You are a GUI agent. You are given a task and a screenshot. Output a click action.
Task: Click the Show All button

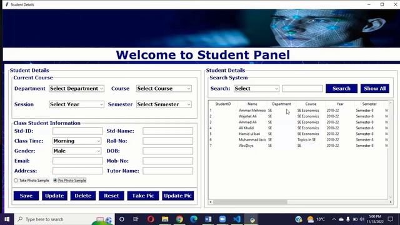(x=375, y=89)
